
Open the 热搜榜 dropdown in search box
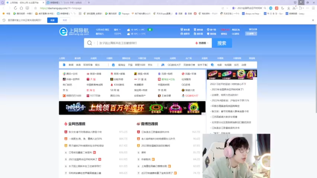point(202,43)
